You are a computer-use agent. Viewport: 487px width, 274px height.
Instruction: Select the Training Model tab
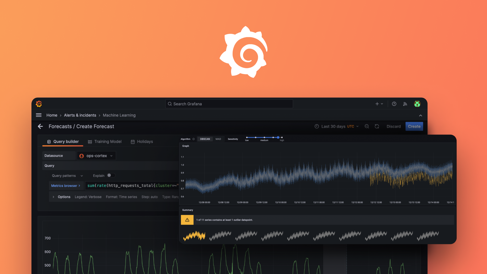[107, 142]
